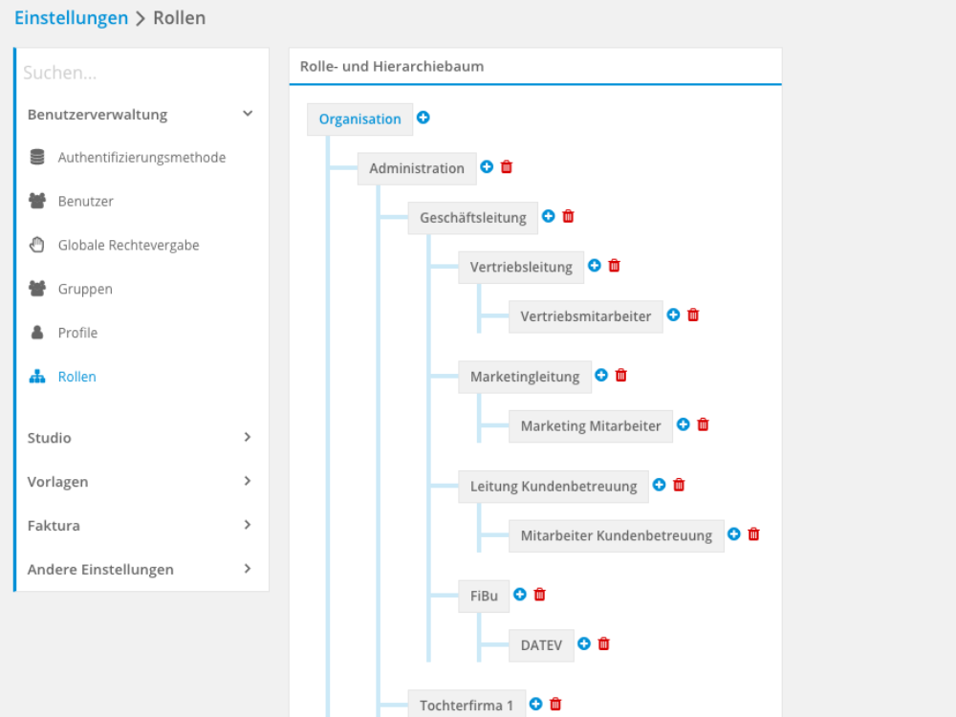
Task: Click the Suchen search field
Action: point(141,73)
